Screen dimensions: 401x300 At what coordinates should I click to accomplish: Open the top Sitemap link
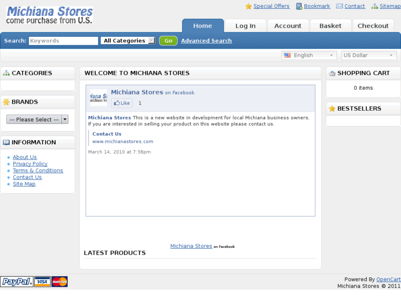click(x=390, y=6)
